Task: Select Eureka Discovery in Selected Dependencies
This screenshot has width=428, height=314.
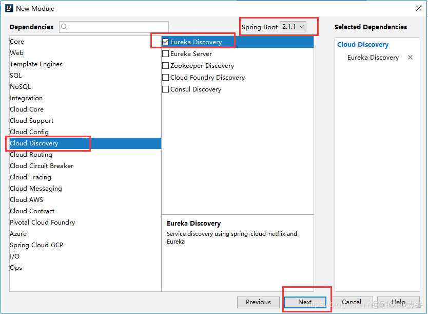Action: click(373, 58)
